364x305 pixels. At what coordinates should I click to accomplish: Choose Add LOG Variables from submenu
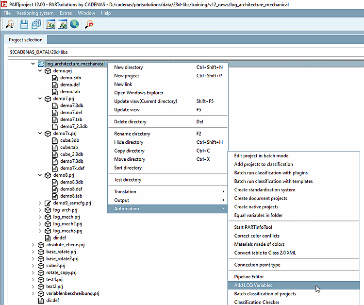253,285
